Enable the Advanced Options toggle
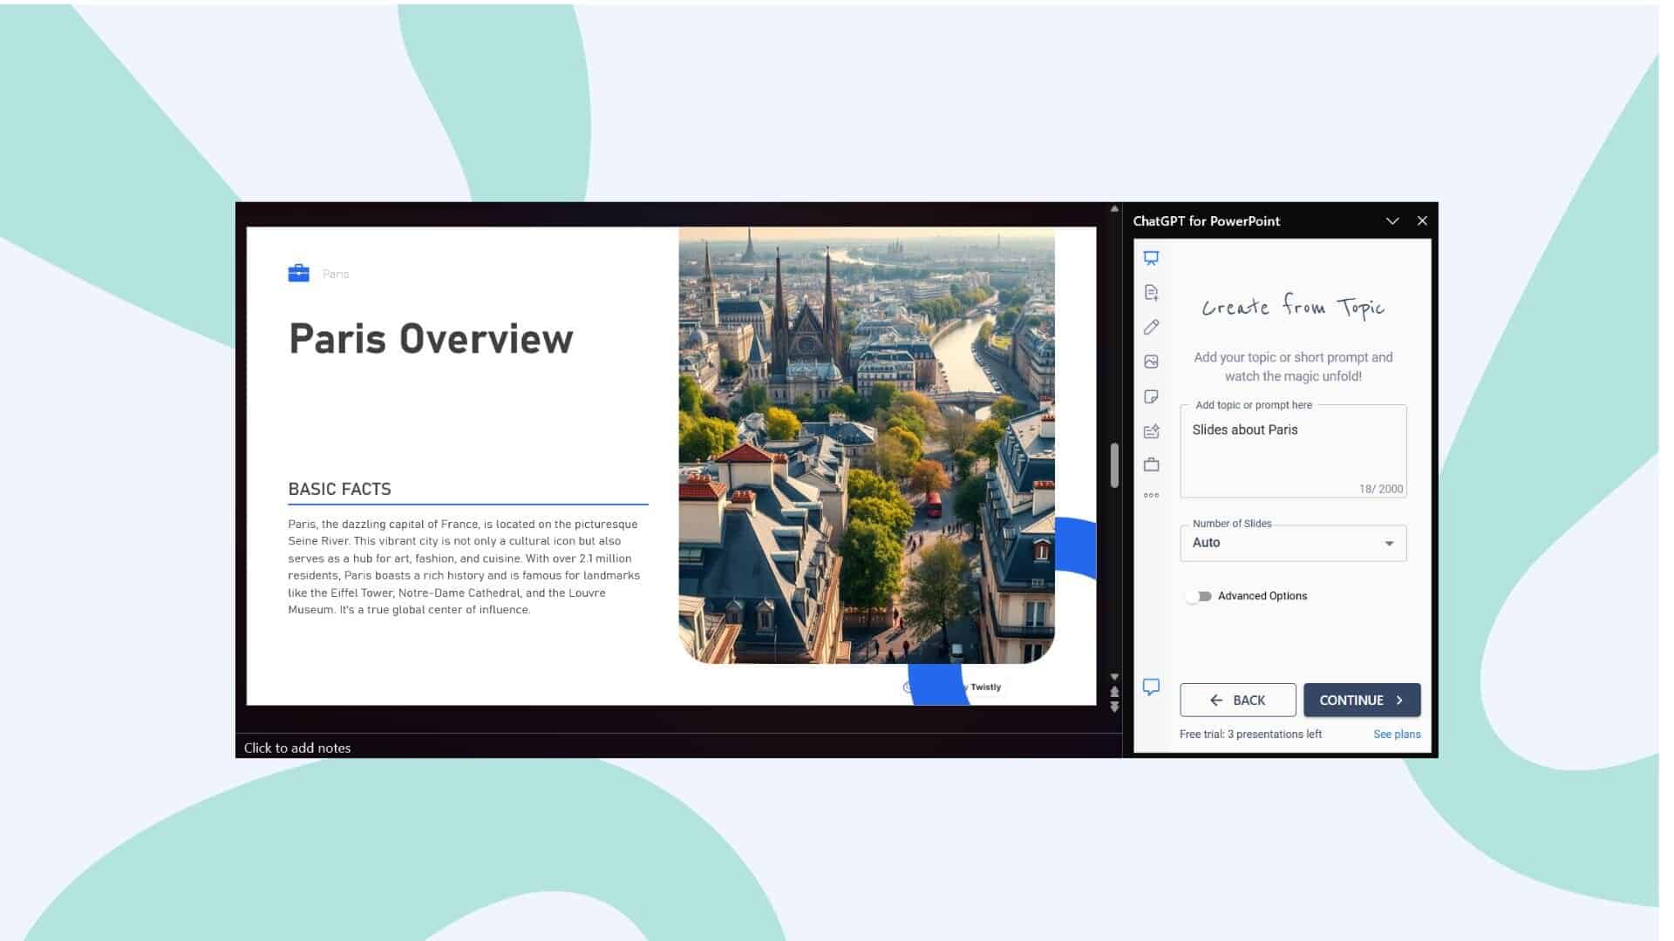 (x=1199, y=596)
